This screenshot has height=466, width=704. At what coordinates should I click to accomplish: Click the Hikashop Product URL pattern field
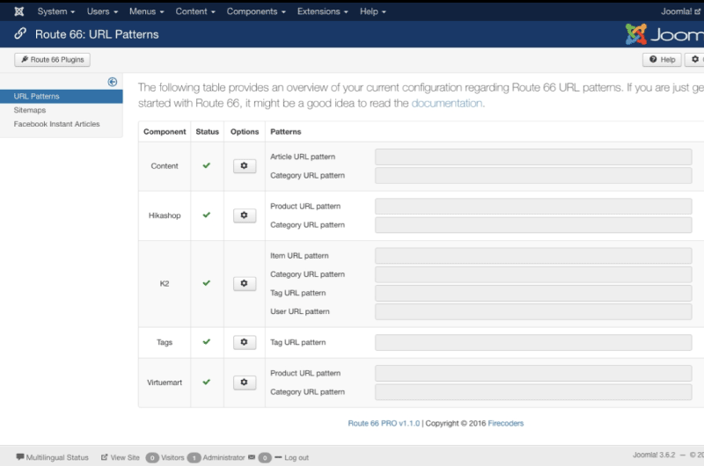533,207
